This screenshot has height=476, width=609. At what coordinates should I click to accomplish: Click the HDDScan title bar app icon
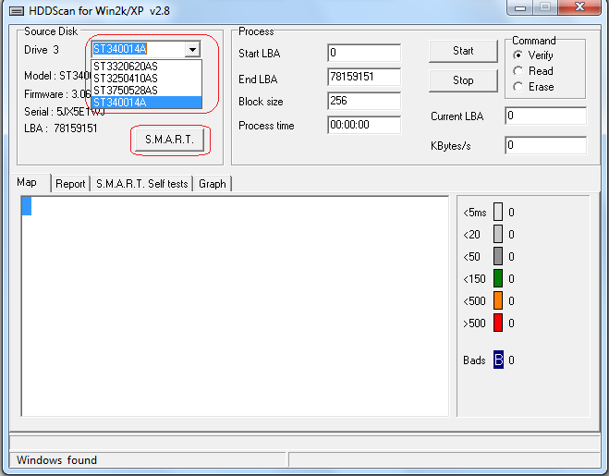(17, 11)
